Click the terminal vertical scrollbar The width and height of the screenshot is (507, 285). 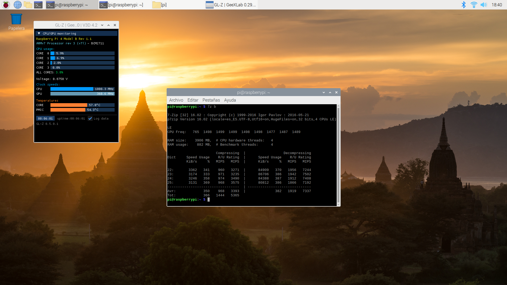[338, 155]
